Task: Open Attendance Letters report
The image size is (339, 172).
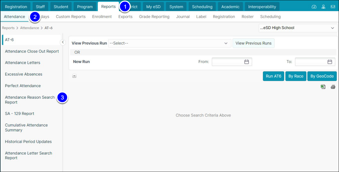Action: (x=23, y=63)
